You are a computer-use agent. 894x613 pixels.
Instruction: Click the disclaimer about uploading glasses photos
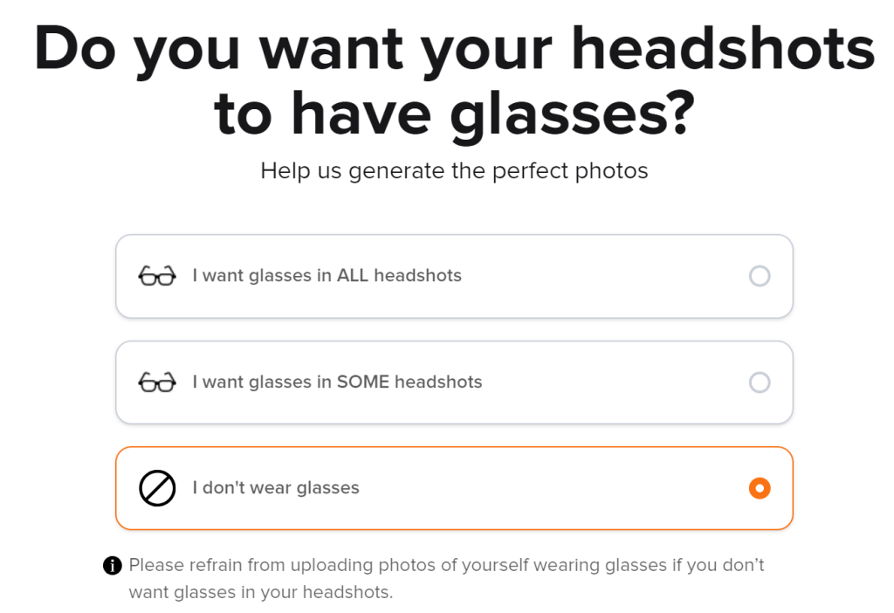coord(447,576)
